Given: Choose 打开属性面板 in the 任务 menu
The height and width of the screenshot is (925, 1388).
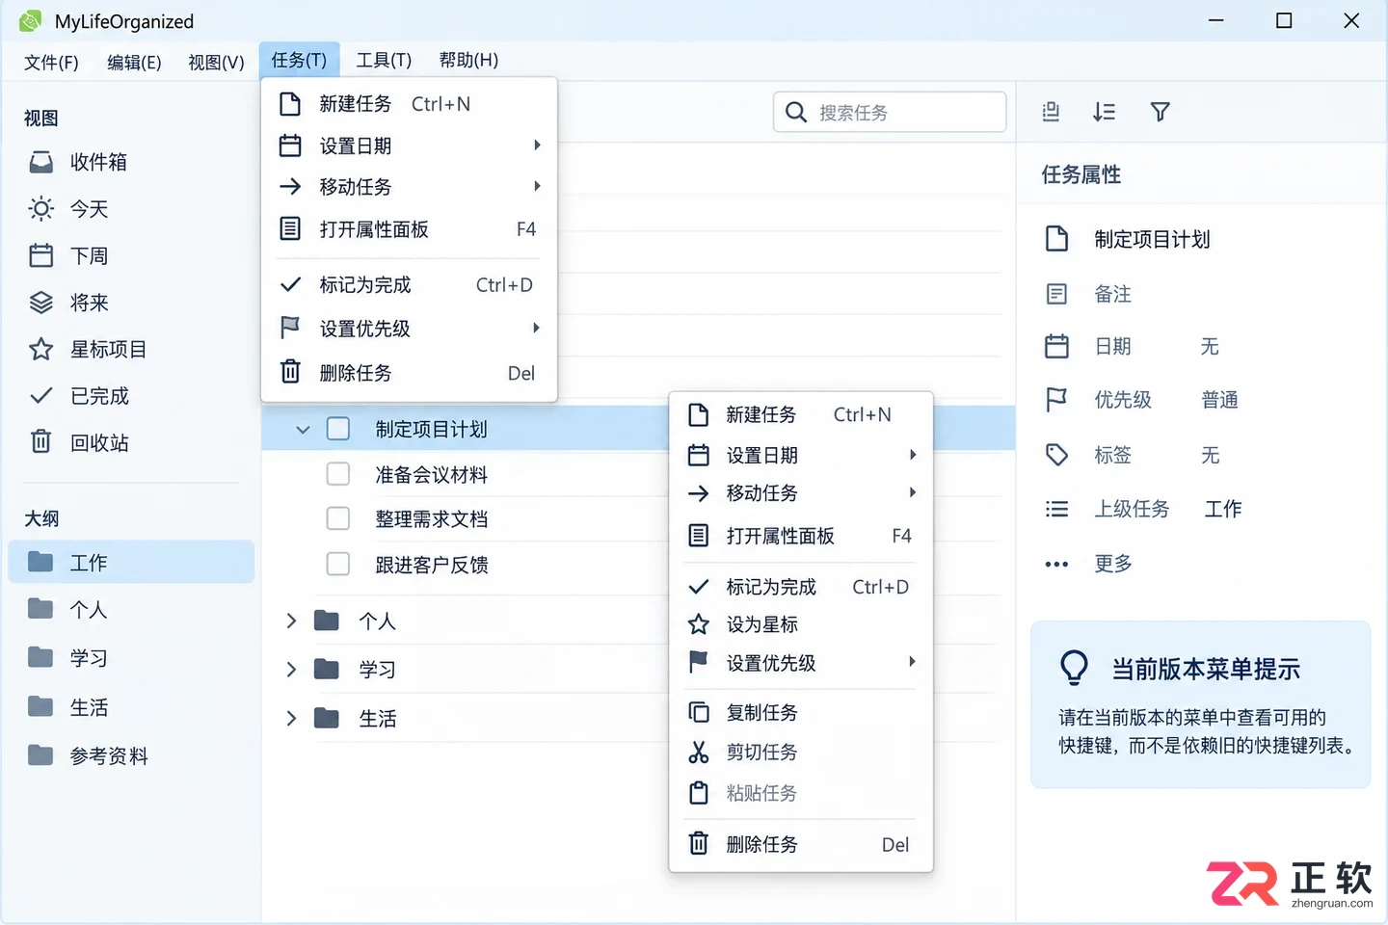Looking at the screenshot, I should pyautogui.click(x=409, y=229).
